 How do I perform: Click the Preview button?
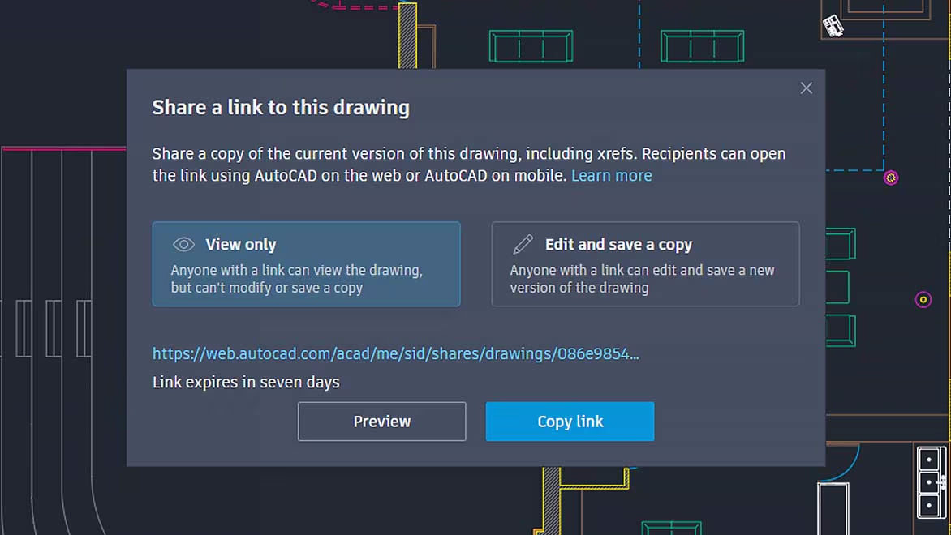tap(381, 422)
